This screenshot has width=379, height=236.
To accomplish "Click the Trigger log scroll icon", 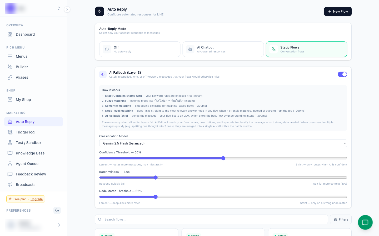I will click(x=10, y=132).
